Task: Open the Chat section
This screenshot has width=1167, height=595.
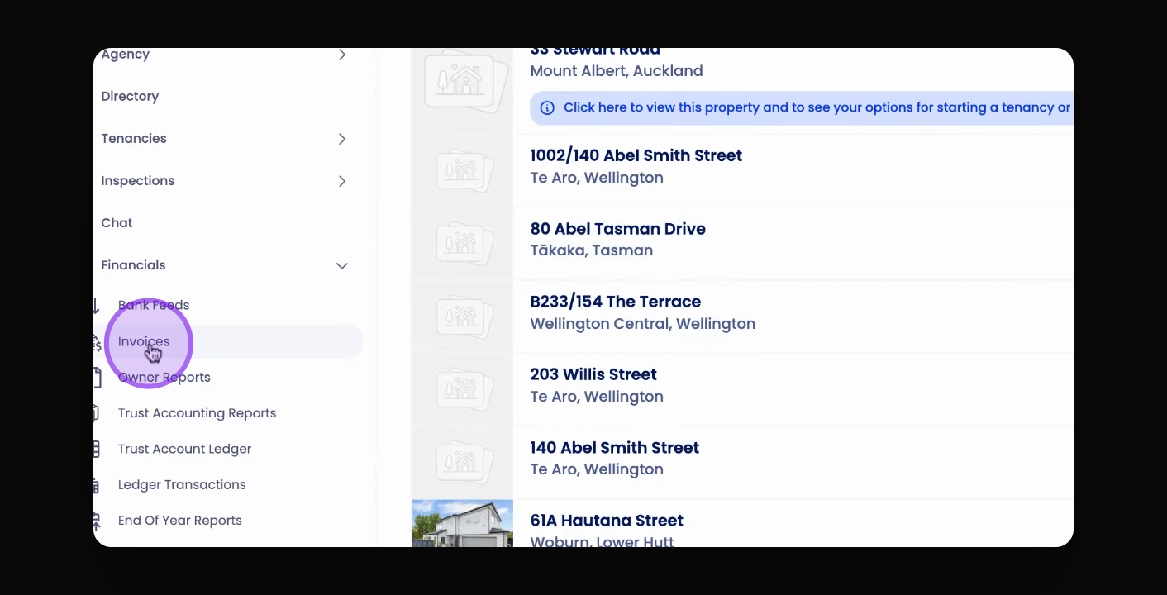Action: coord(117,223)
